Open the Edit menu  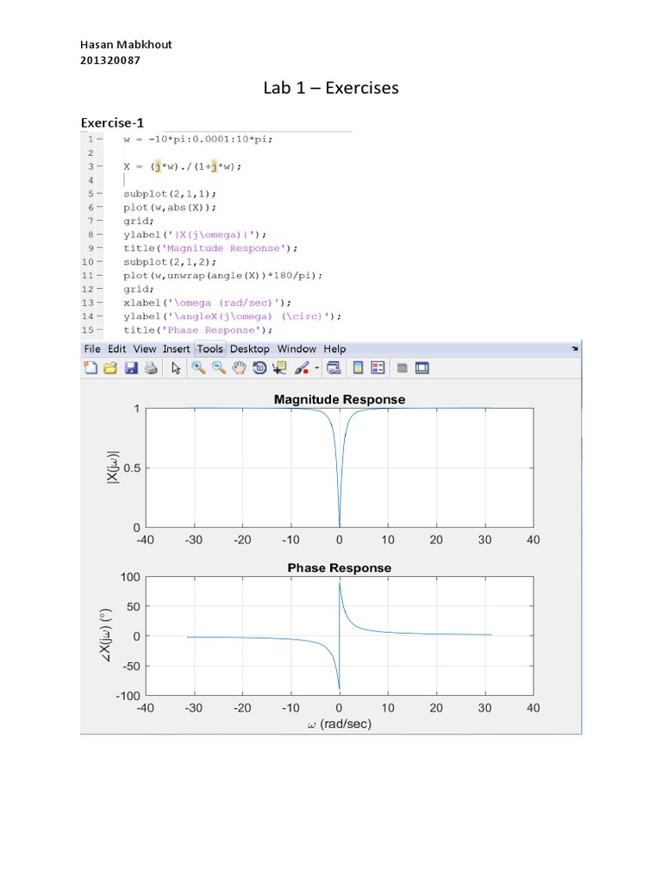117,348
